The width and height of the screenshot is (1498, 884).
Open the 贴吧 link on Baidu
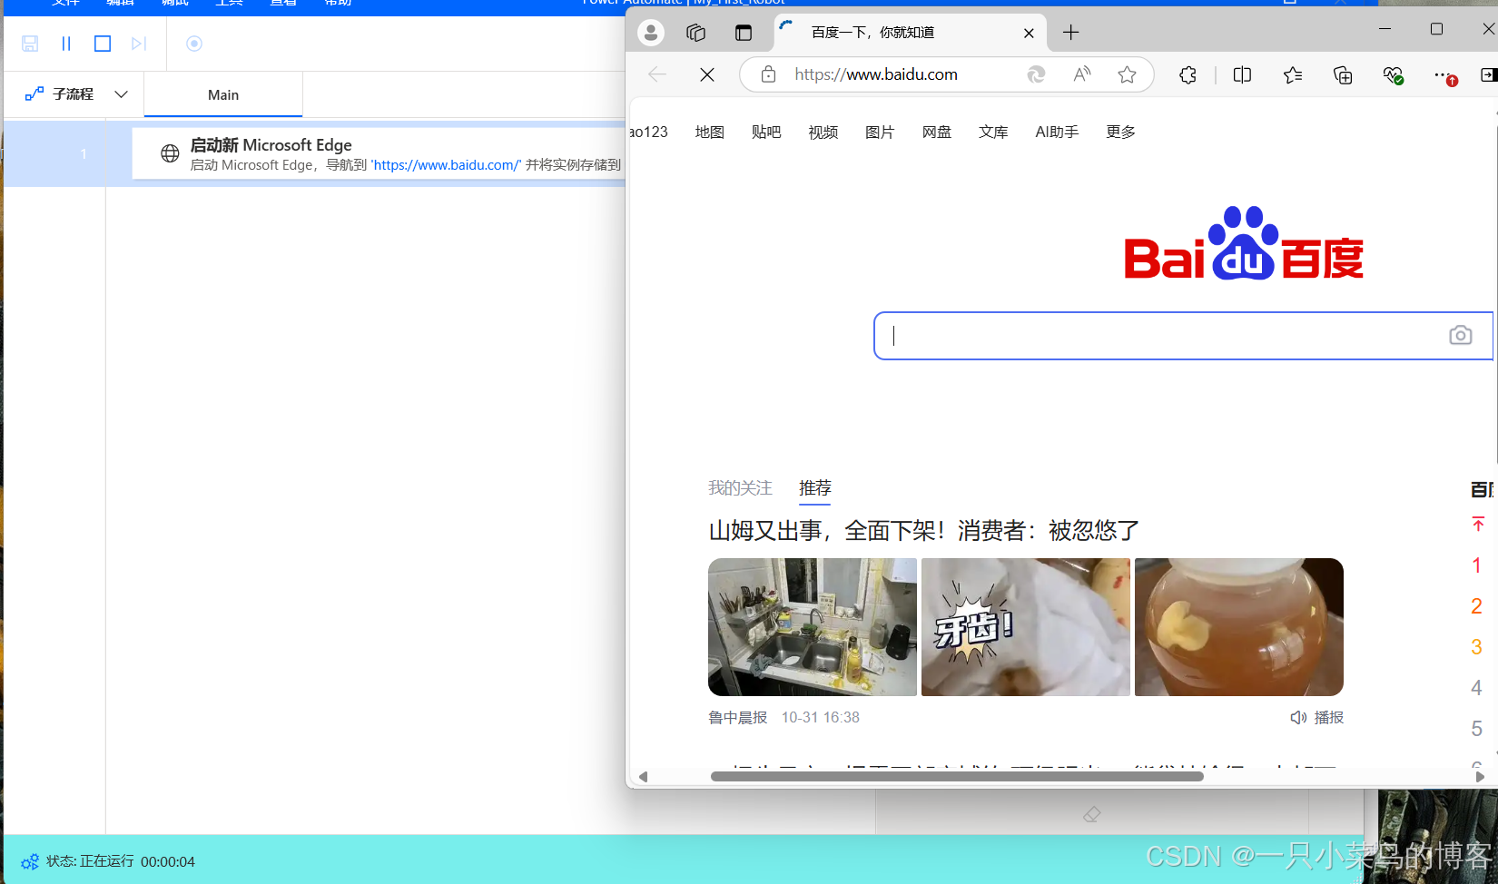tap(766, 133)
